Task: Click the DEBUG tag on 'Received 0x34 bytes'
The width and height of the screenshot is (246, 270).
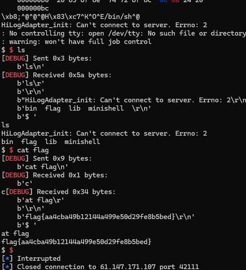Action: point(19,192)
